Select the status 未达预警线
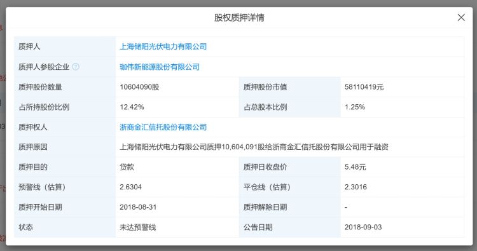Image resolution: width=477 pixels, height=251 pixels. (137, 227)
